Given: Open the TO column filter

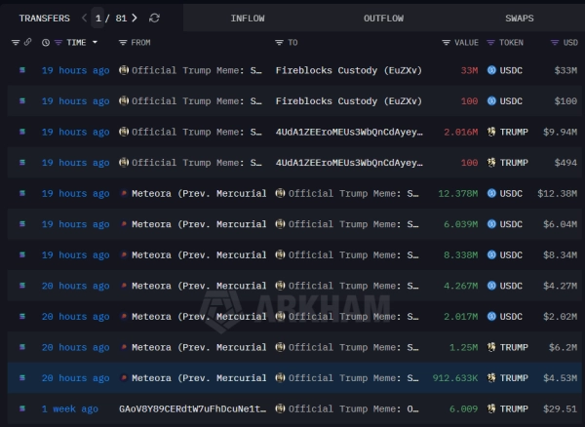Looking at the screenshot, I should tap(280, 43).
